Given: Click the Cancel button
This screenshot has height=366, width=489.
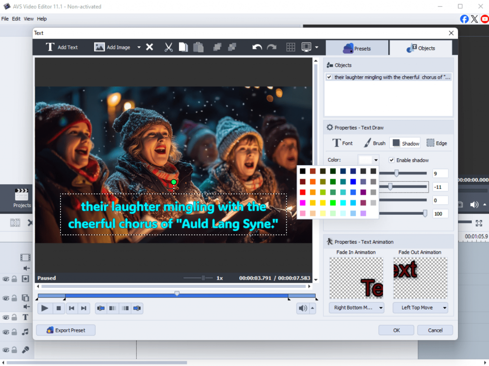Looking at the screenshot, I should pyautogui.click(x=435, y=330).
